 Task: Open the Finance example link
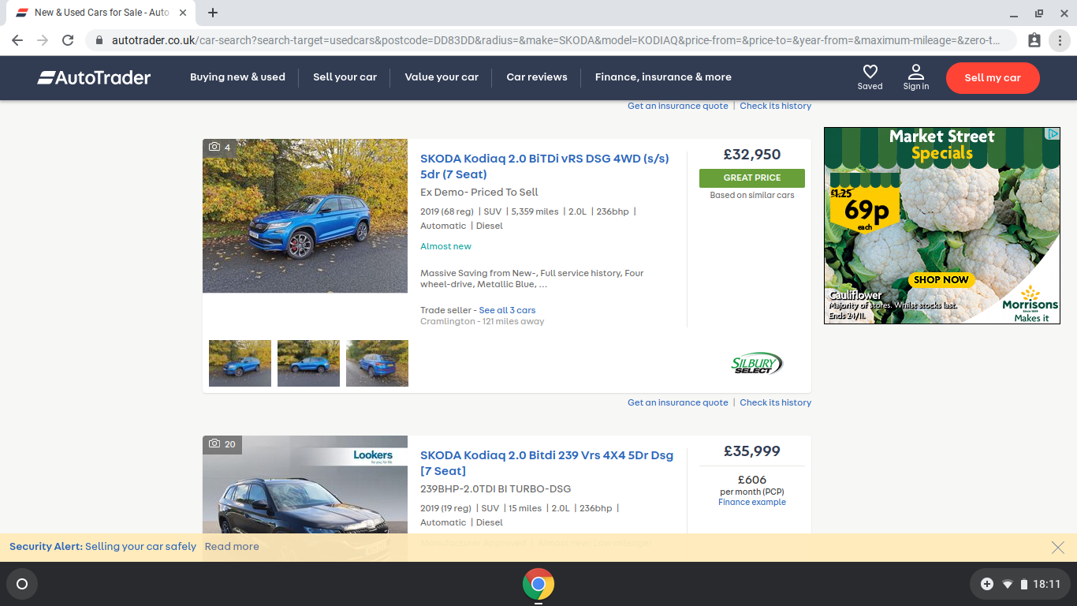(752, 502)
